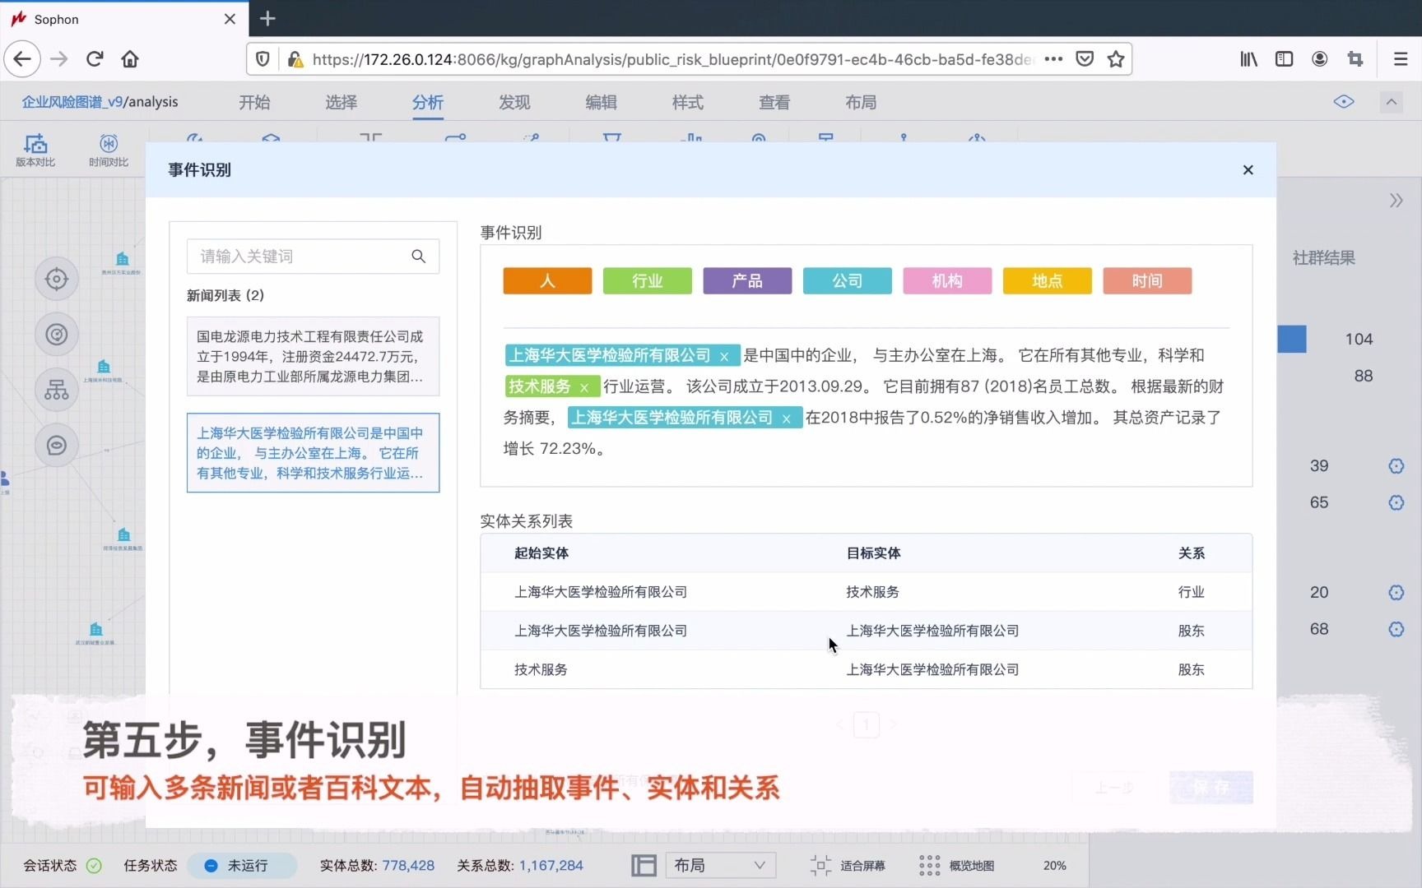
Task: Click the 起始实体 column header
Action: click(x=541, y=553)
